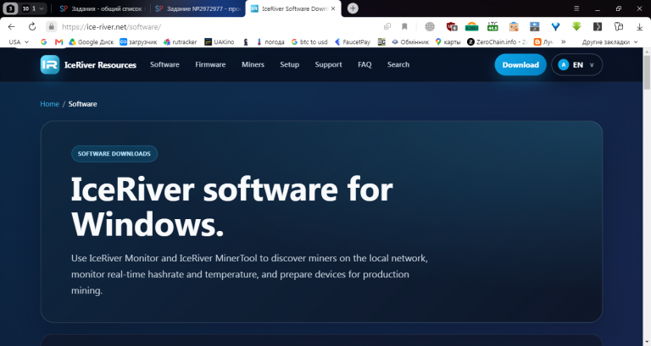Click the IceRiver Resources logo icon
This screenshot has width=651, height=346.
(50, 64)
